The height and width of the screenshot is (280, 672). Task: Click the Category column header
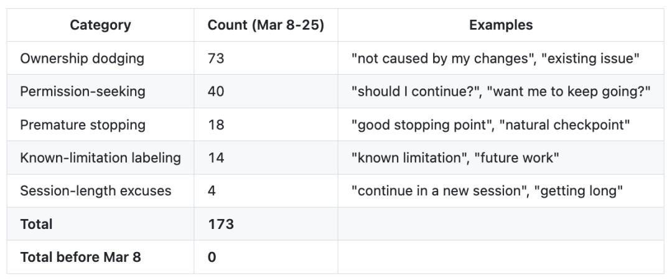tap(100, 26)
